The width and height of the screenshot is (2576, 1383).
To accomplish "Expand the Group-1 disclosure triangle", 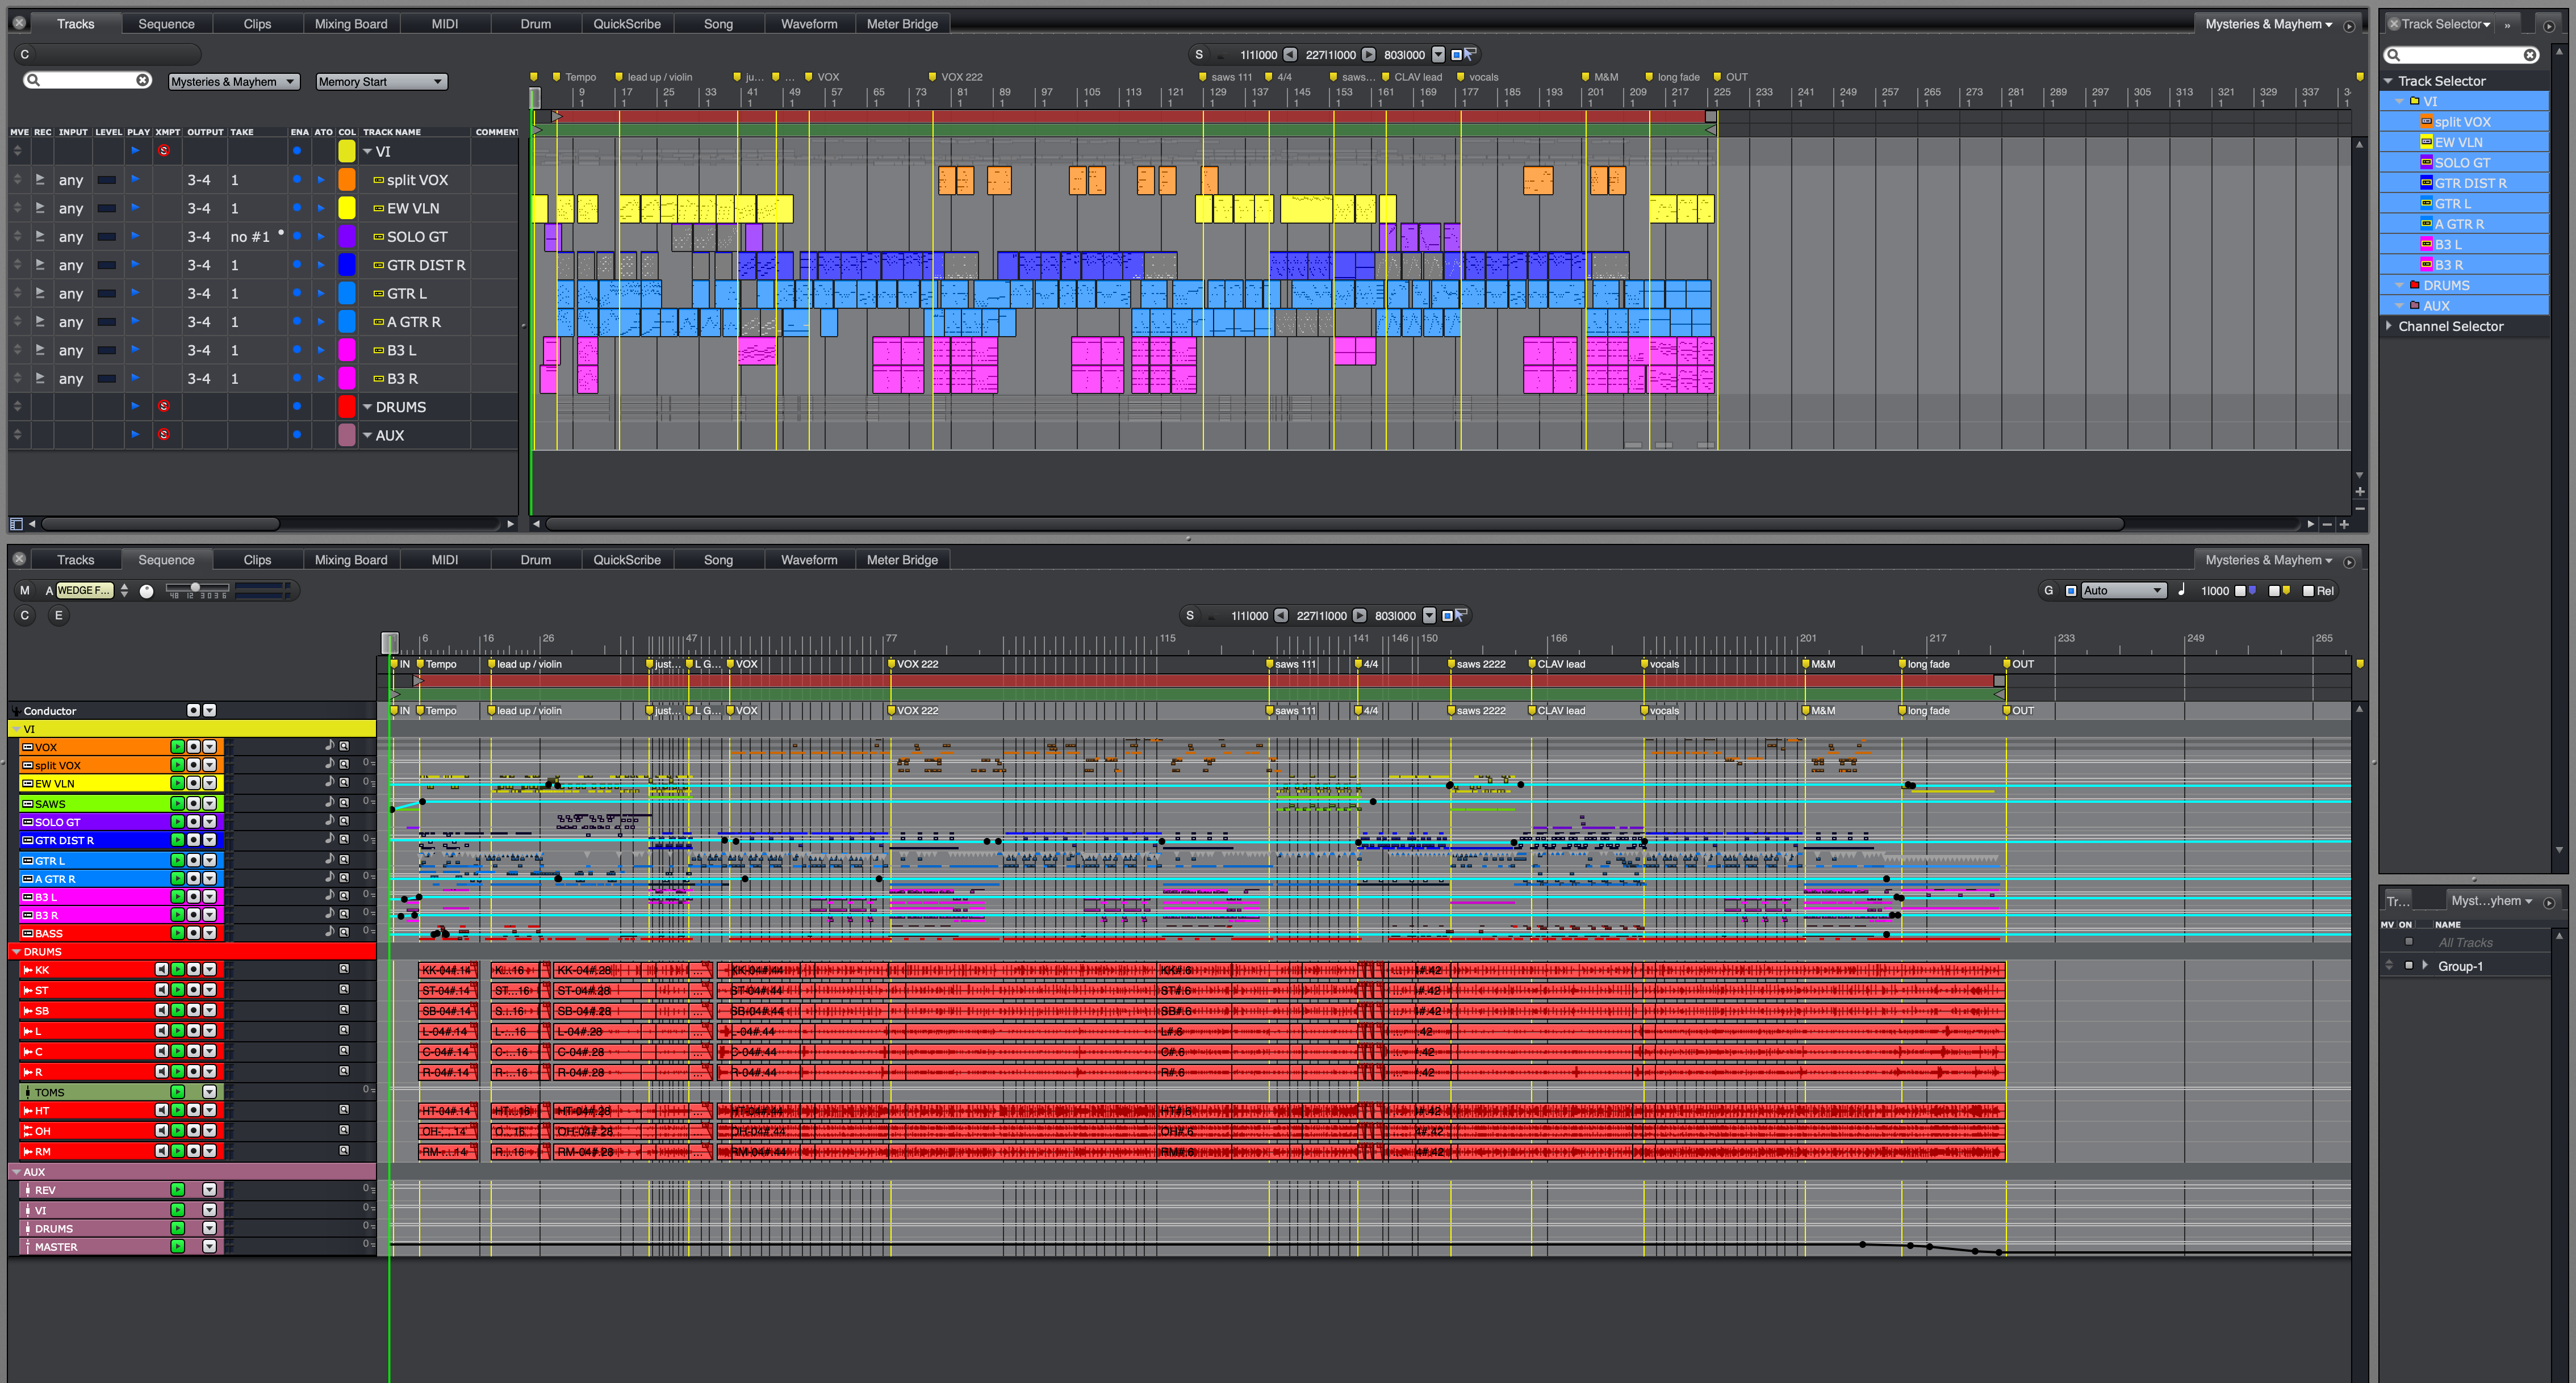I will point(2425,965).
